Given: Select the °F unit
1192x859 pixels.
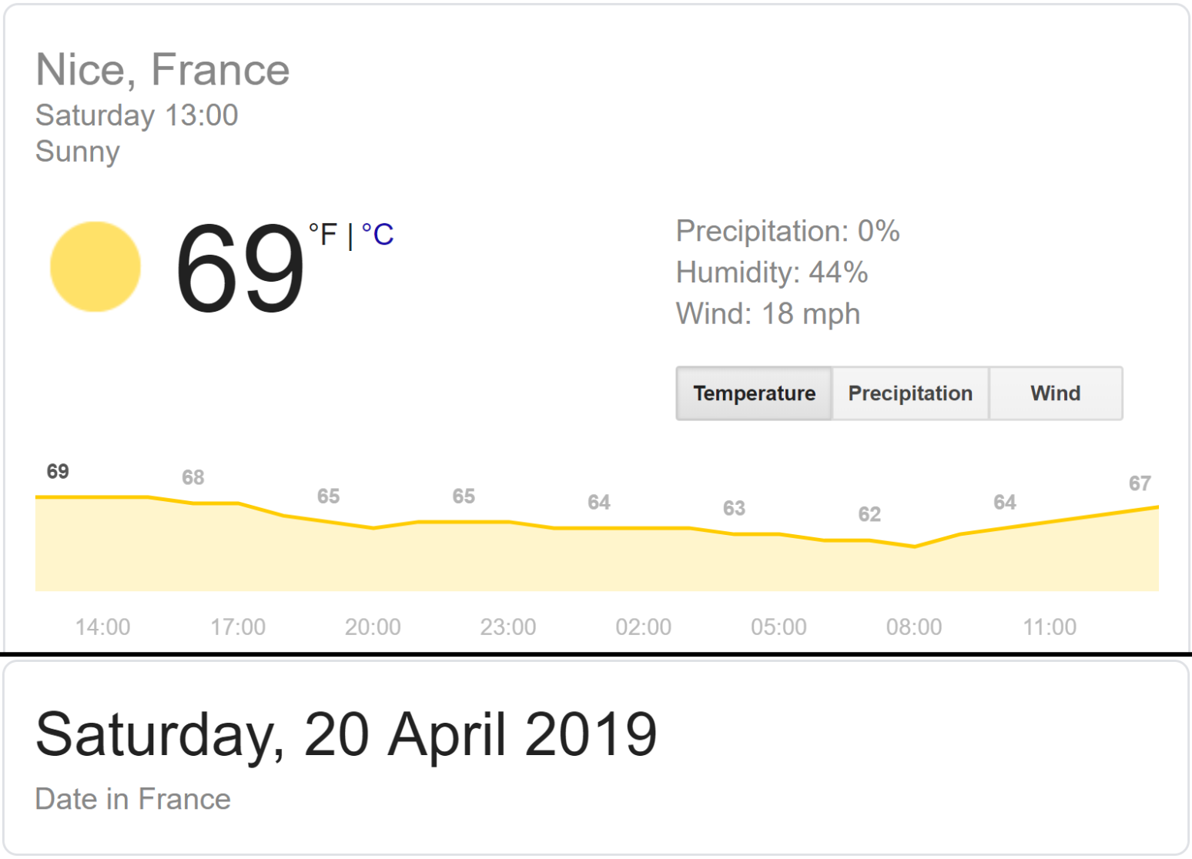Looking at the screenshot, I should (x=323, y=235).
